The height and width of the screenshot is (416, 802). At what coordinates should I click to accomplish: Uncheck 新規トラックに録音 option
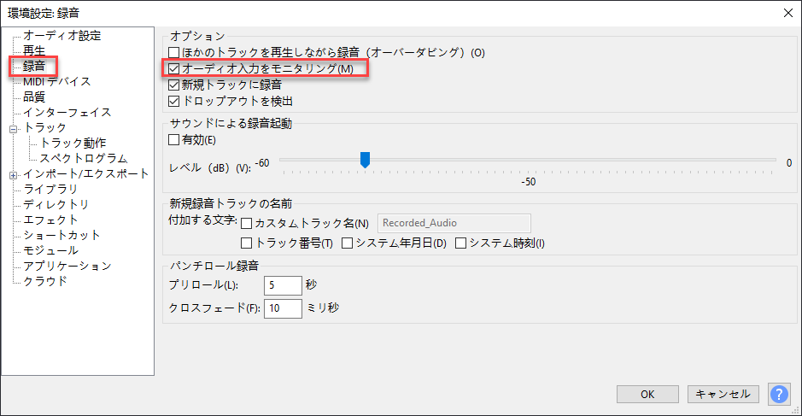click(175, 85)
